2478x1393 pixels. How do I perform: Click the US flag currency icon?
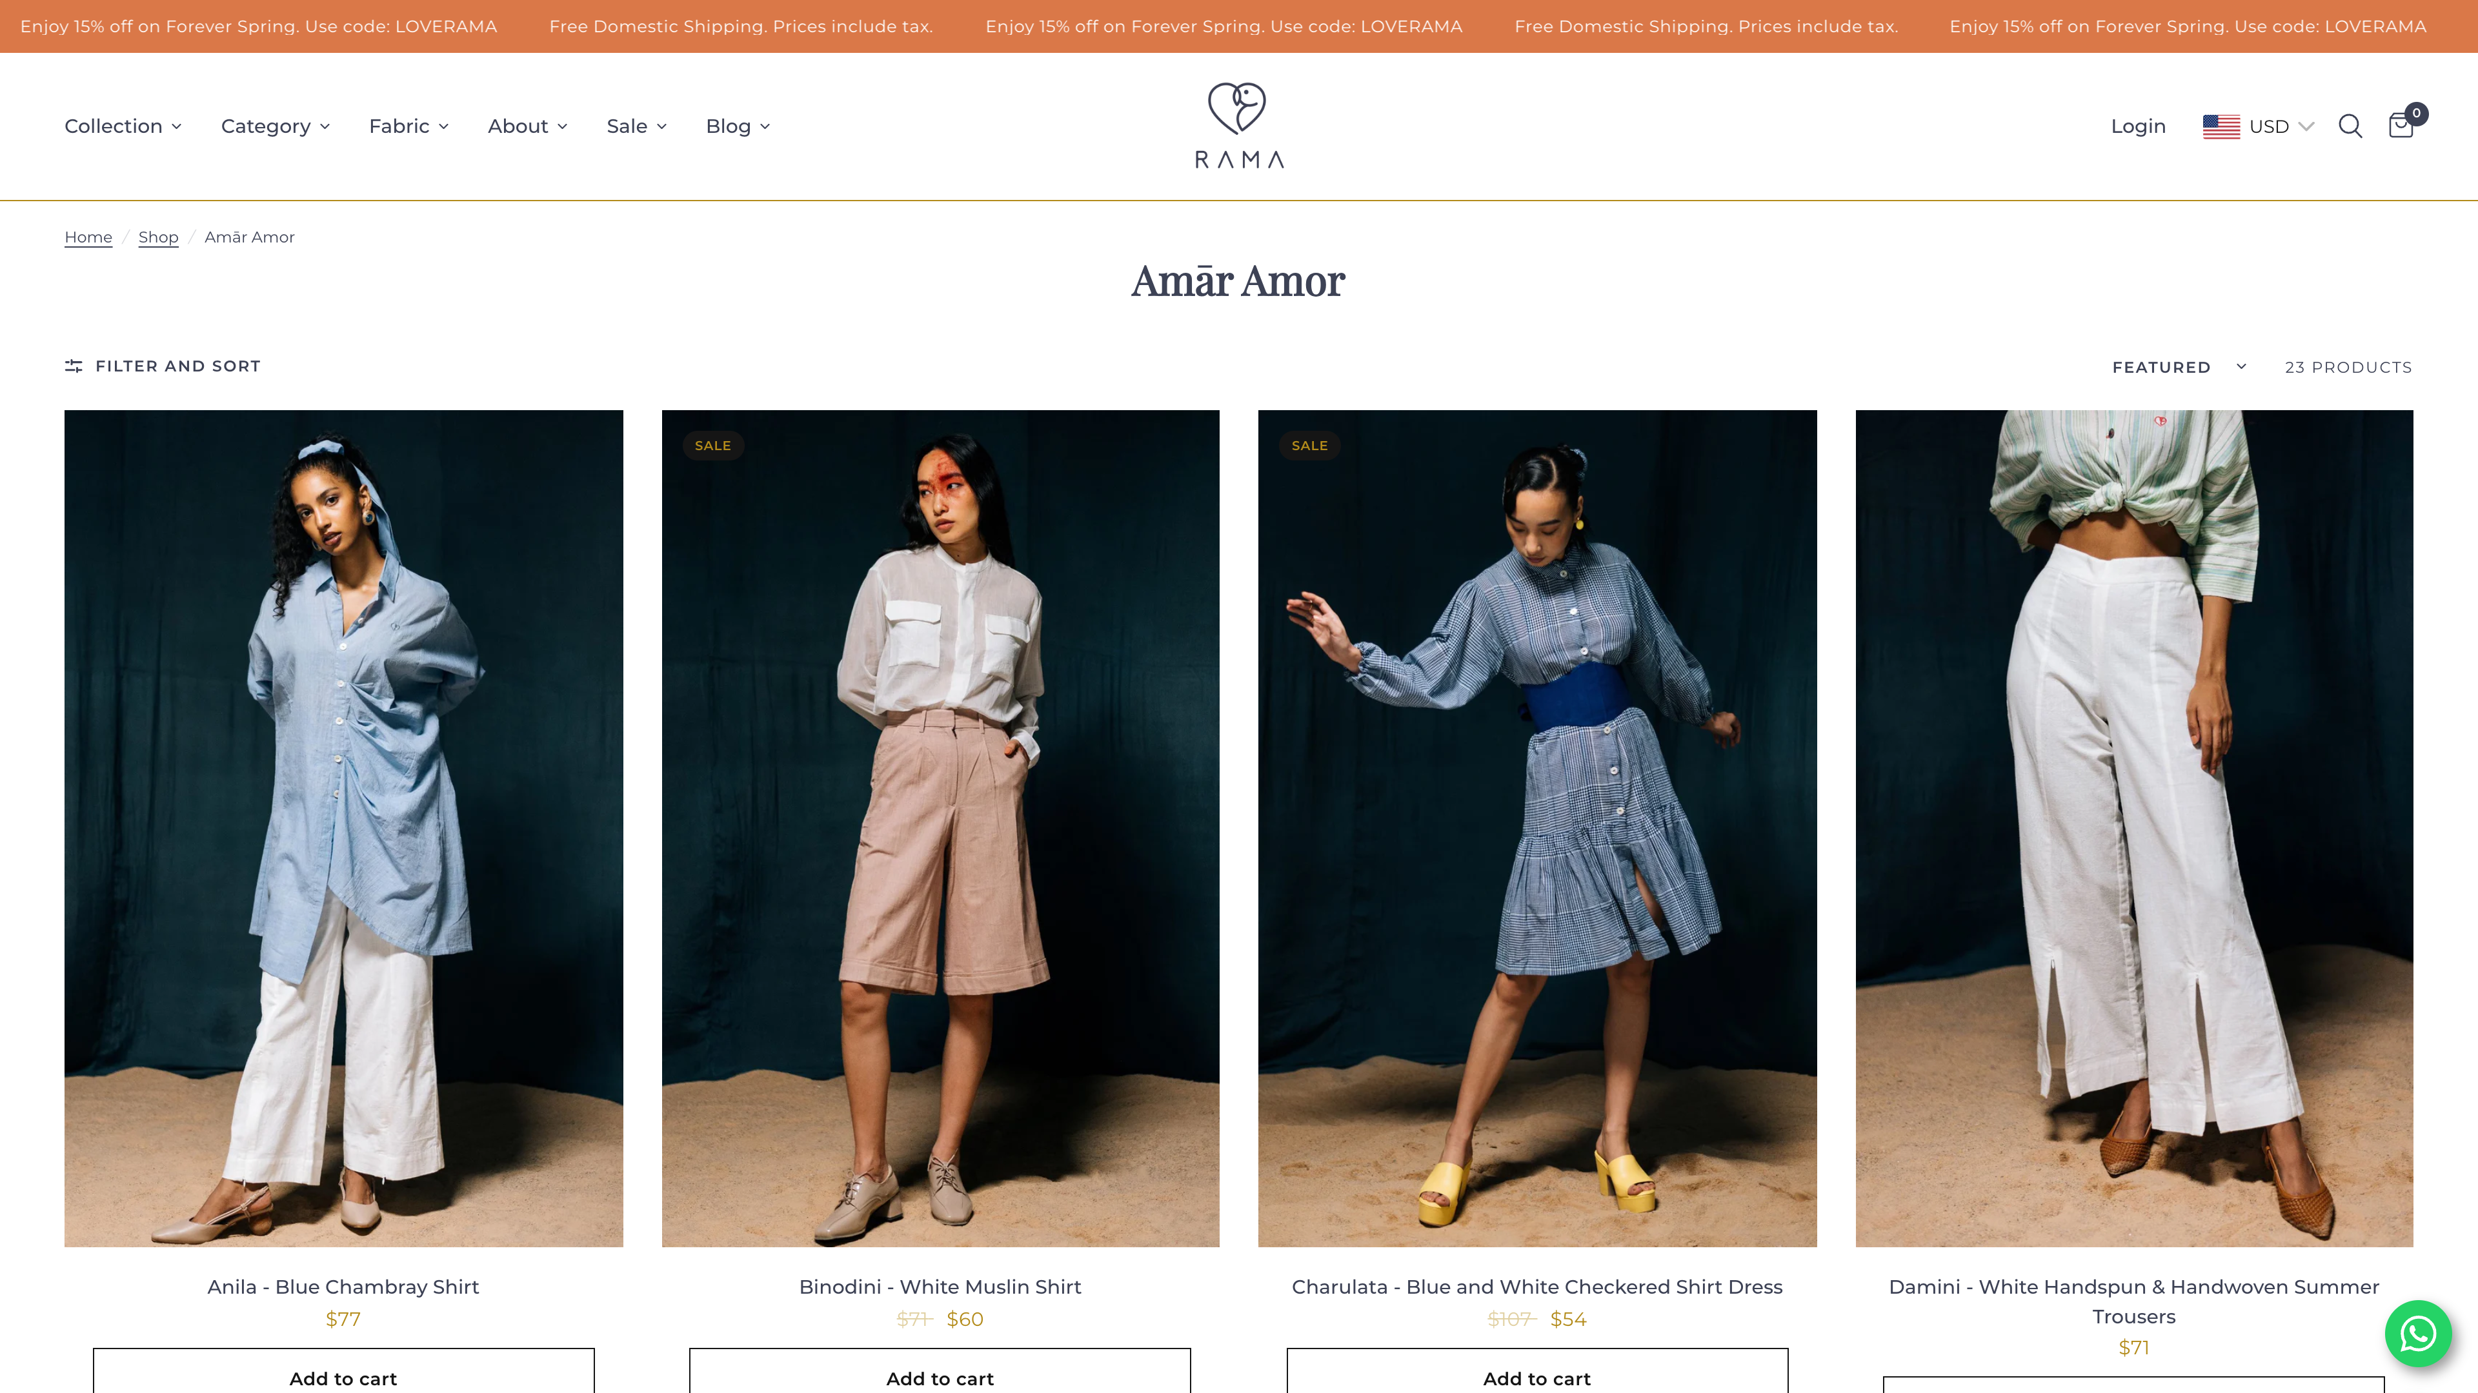pyautogui.click(x=2221, y=127)
